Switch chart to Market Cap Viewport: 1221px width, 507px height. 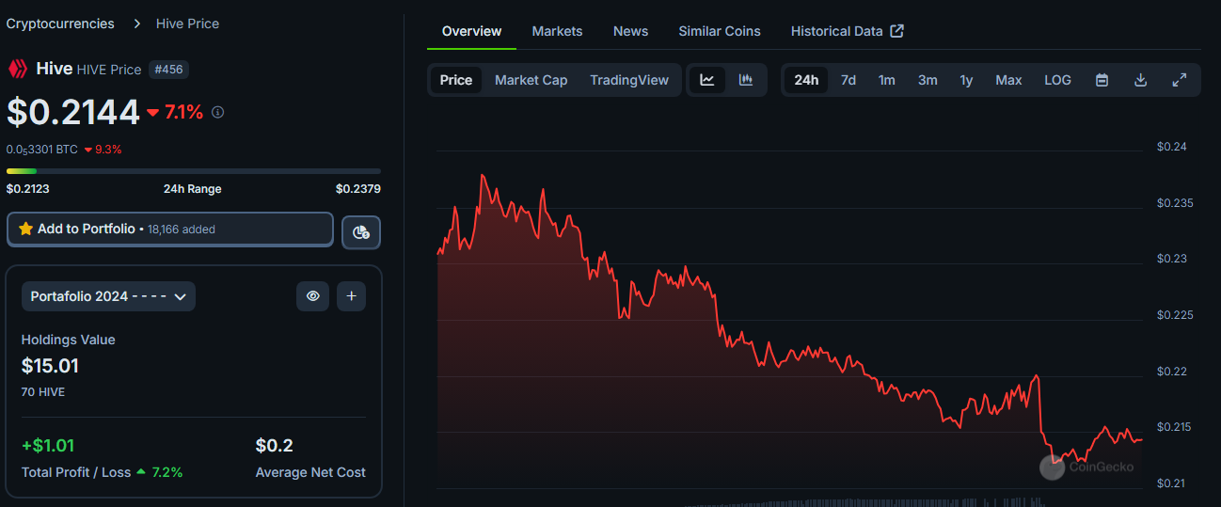click(531, 80)
